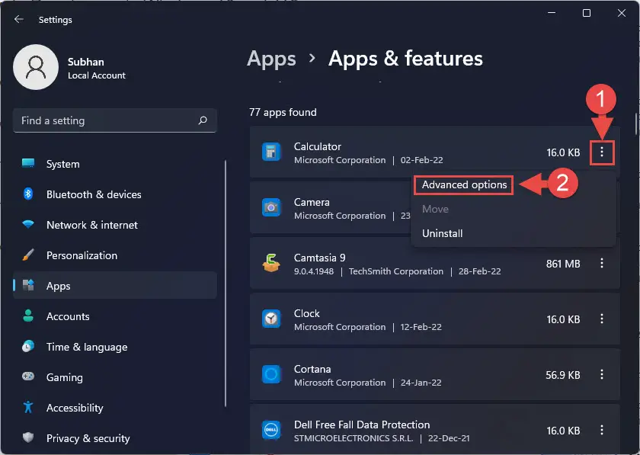Maximize the Settings window
Screen dimensions: 640x455
pos(587,13)
